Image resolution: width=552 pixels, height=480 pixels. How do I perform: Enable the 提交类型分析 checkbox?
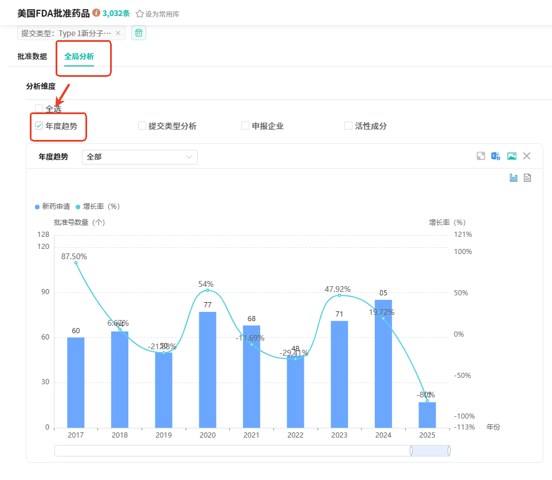click(x=142, y=126)
